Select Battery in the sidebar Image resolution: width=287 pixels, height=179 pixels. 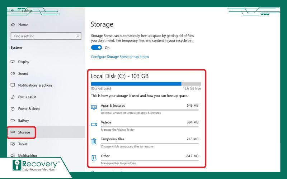[23, 121]
